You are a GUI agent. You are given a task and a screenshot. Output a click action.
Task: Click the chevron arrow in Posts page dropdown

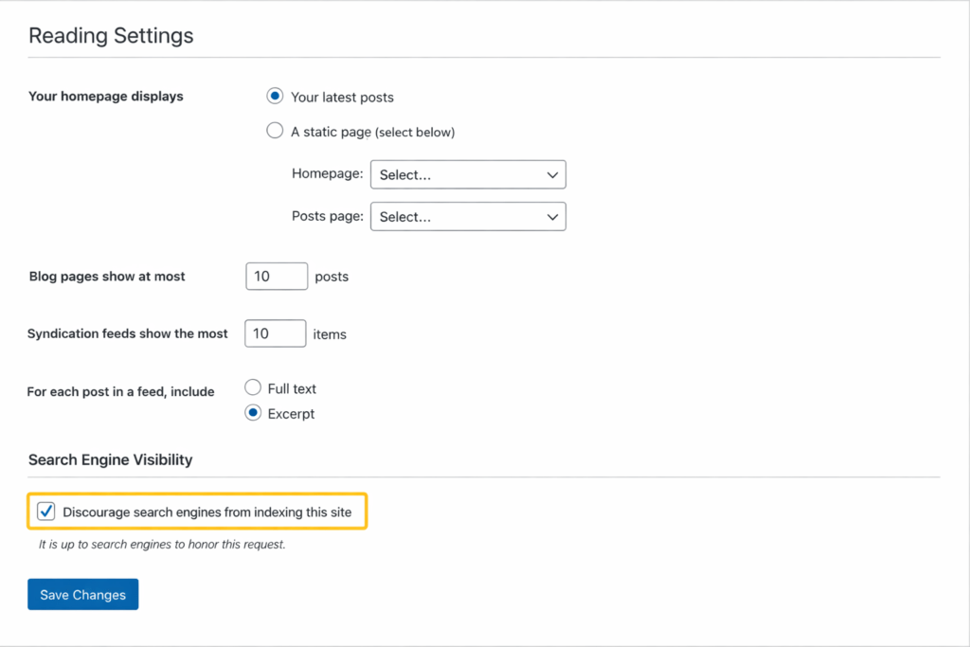(552, 217)
